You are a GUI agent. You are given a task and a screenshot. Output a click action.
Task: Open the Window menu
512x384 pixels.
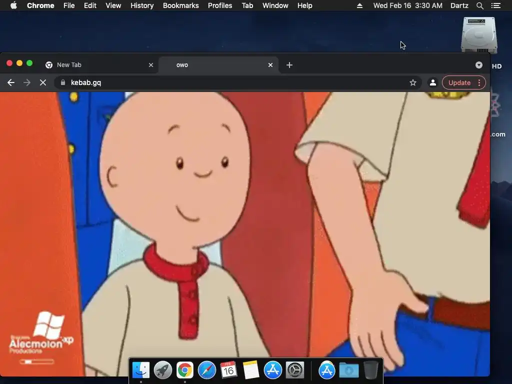pos(275,5)
